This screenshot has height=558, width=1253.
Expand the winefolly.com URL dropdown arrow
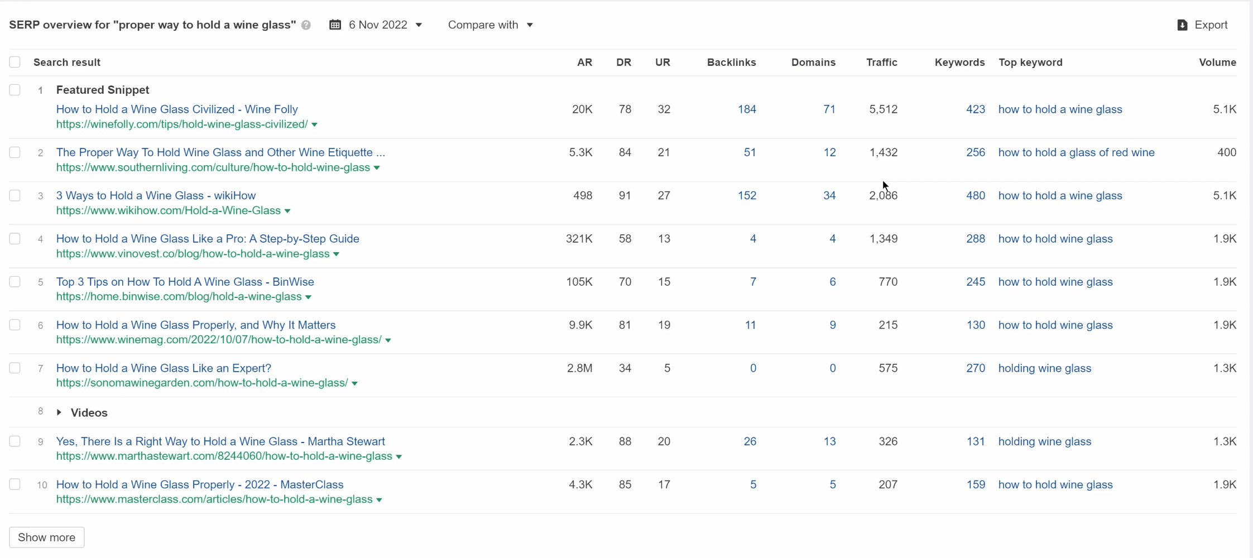314,125
